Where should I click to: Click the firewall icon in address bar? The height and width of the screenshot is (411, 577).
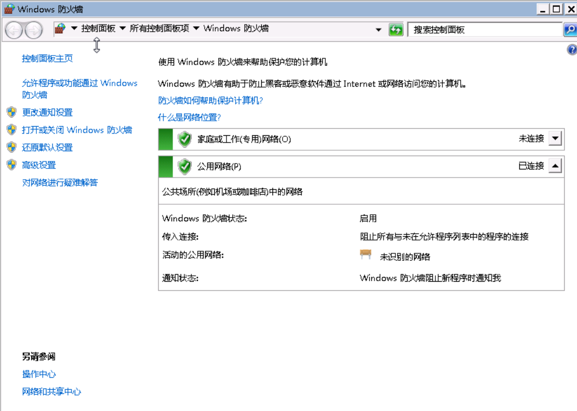pyautogui.click(x=60, y=28)
